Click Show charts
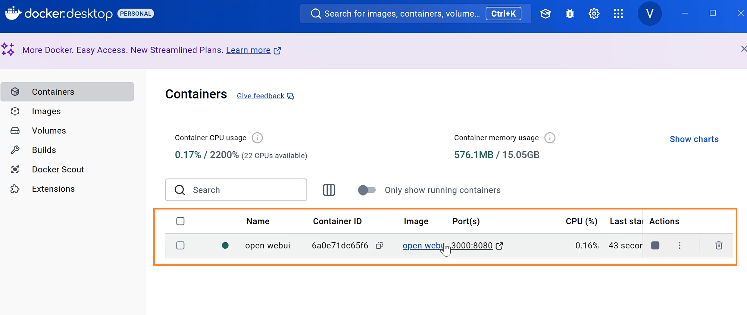The width and height of the screenshot is (747, 315). (x=694, y=139)
